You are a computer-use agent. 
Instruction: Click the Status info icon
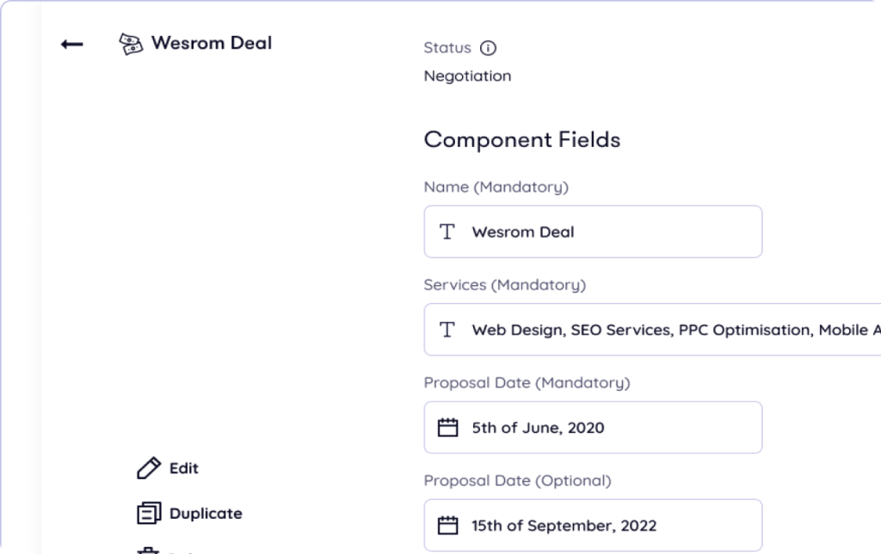click(488, 48)
